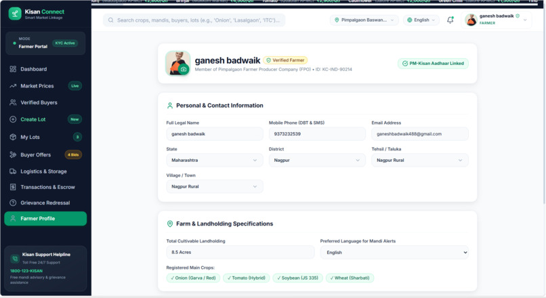Toggle the Wheat (Sharbati) crop chip
Image resolution: width=546 pixels, height=298 pixels.
tap(350, 278)
